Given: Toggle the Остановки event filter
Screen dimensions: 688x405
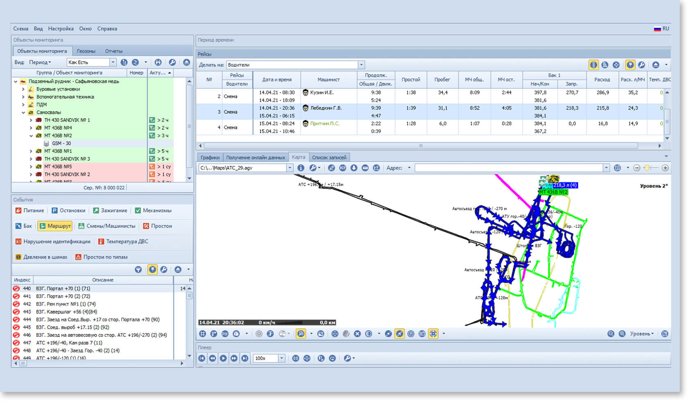Looking at the screenshot, I should (68, 211).
